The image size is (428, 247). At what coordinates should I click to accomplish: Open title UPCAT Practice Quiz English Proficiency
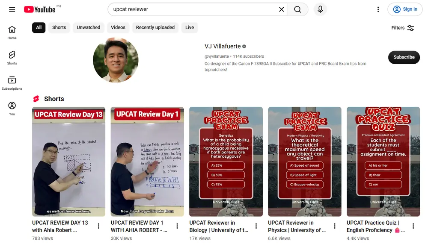(376, 226)
